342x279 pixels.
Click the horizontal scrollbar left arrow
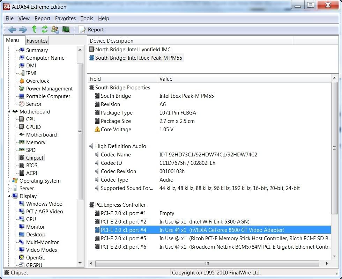[91, 264]
